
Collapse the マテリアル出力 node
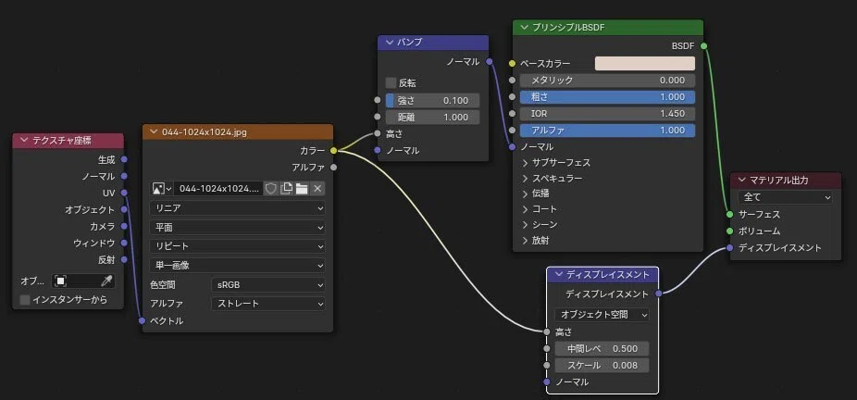pos(741,180)
